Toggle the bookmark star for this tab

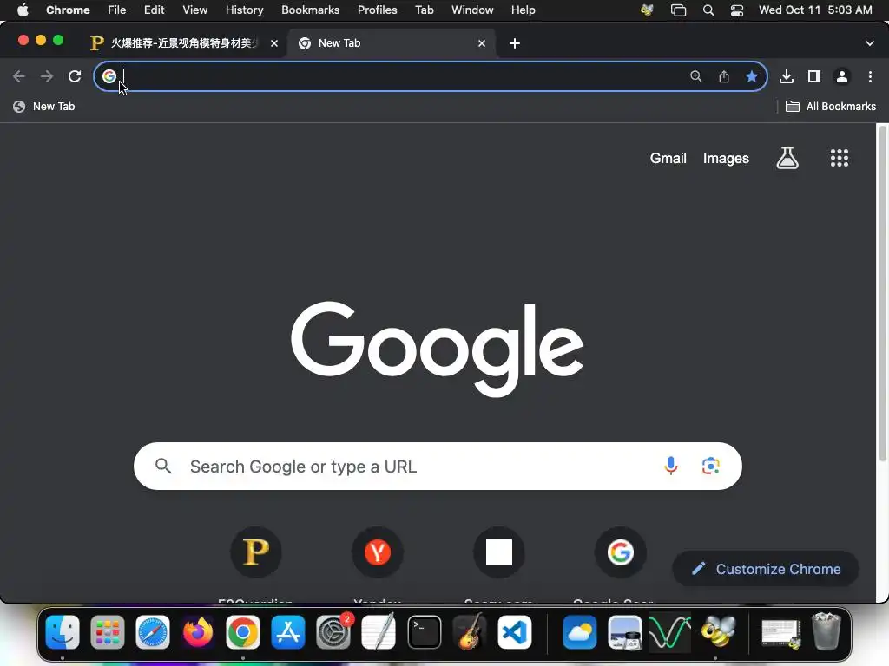tap(752, 76)
